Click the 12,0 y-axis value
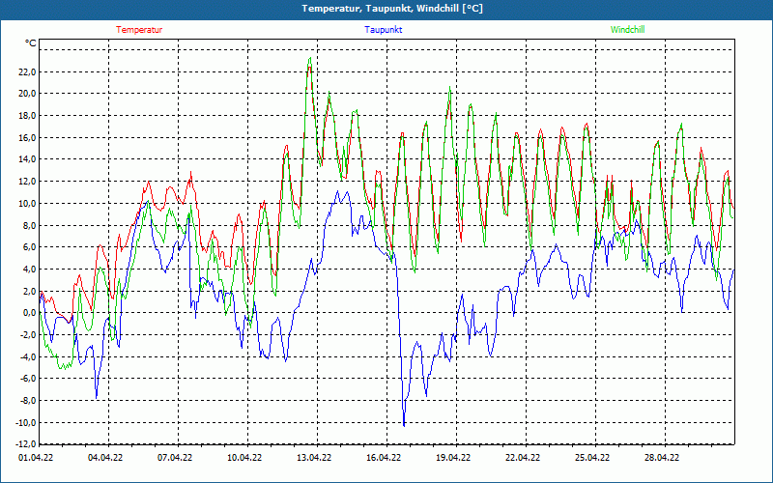The width and height of the screenshot is (773, 483). [27, 182]
